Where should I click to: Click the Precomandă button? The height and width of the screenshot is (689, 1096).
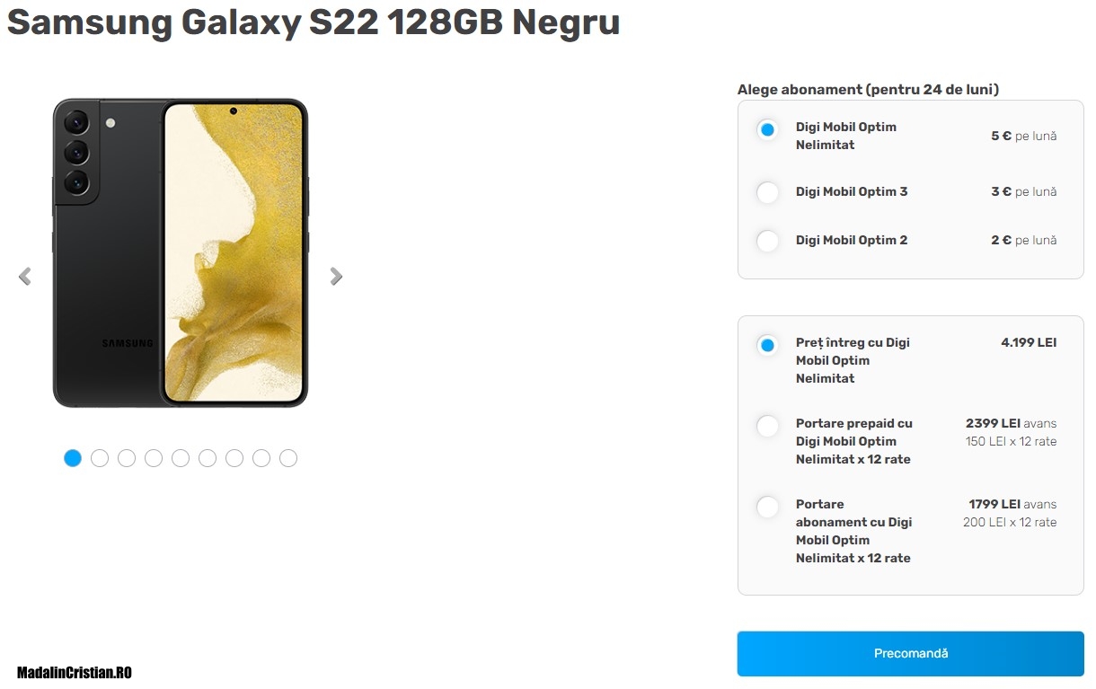coord(910,653)
